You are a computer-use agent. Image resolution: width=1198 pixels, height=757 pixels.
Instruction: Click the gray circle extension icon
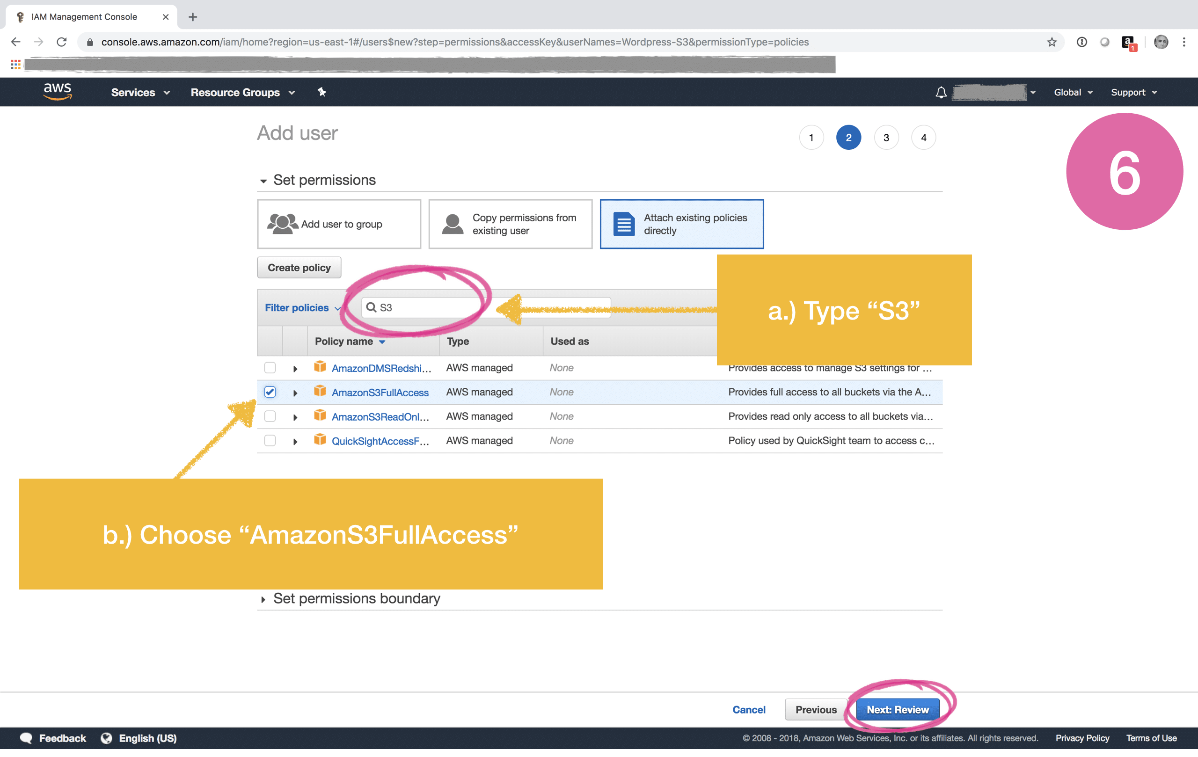click(1104, 42)
